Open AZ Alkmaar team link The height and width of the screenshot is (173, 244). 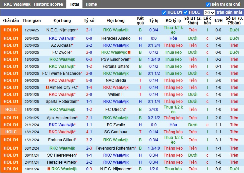(x=61, y=45)
